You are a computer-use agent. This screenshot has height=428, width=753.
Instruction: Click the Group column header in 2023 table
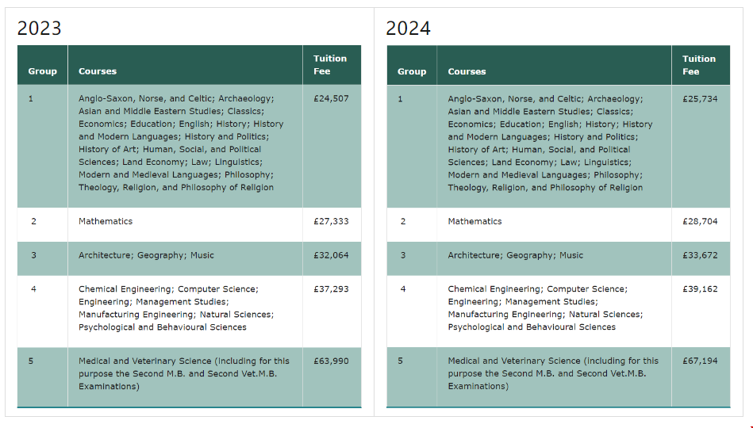click(43, 71)
